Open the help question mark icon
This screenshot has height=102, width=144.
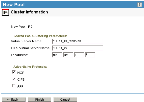pyautogui.click(x=140, y=5)
